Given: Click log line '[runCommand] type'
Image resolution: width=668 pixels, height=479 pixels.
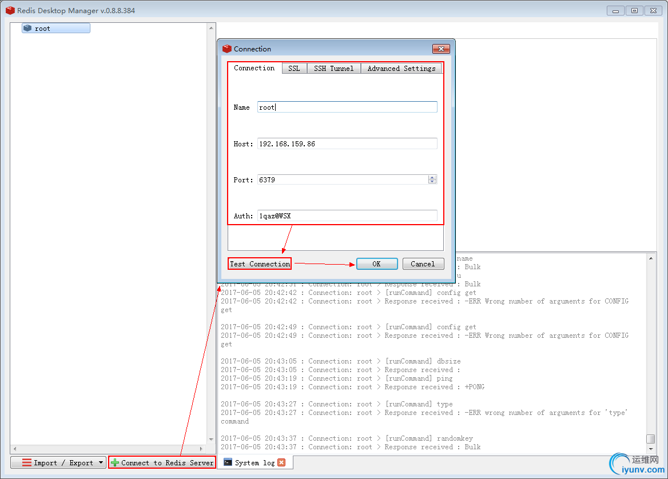Looking at the screenshot, I should (x=336, y=404).
